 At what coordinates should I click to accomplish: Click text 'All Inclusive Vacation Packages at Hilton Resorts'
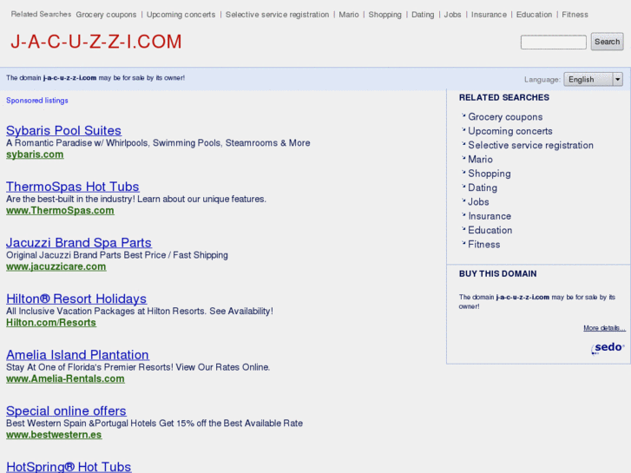(x=105, y=312)
